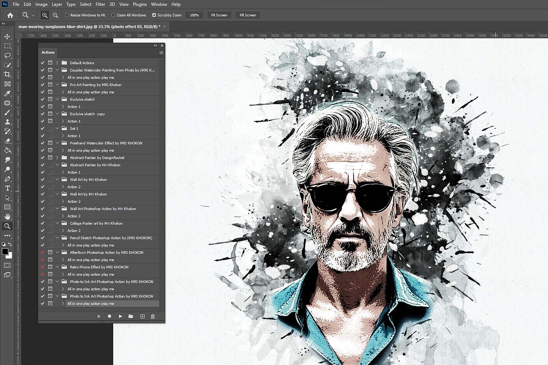Select the Quick Selection tool
Viewport: 548px width, 365px height.
(7, 65)
